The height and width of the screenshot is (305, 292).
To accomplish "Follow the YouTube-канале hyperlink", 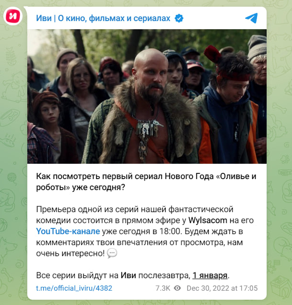I will click(68, 231).
